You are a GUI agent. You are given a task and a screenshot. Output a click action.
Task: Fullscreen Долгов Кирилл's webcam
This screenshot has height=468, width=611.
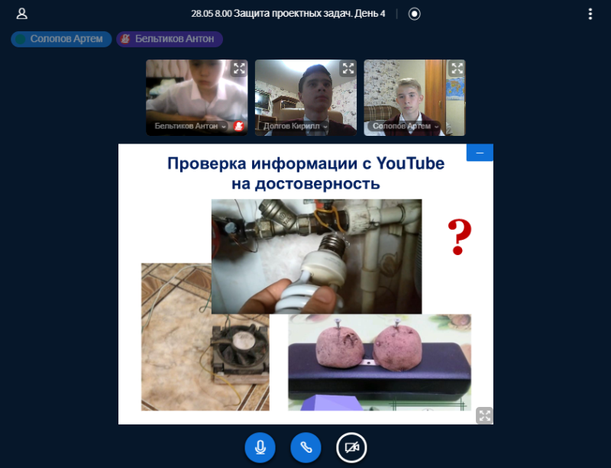coord(348,69)
